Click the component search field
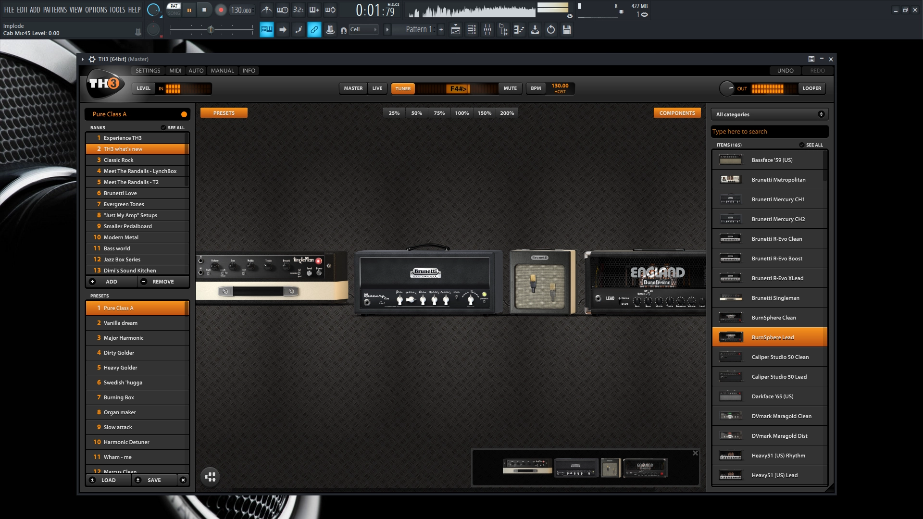 770,131
